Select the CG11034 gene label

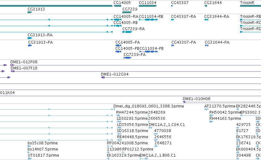[148, 3]
